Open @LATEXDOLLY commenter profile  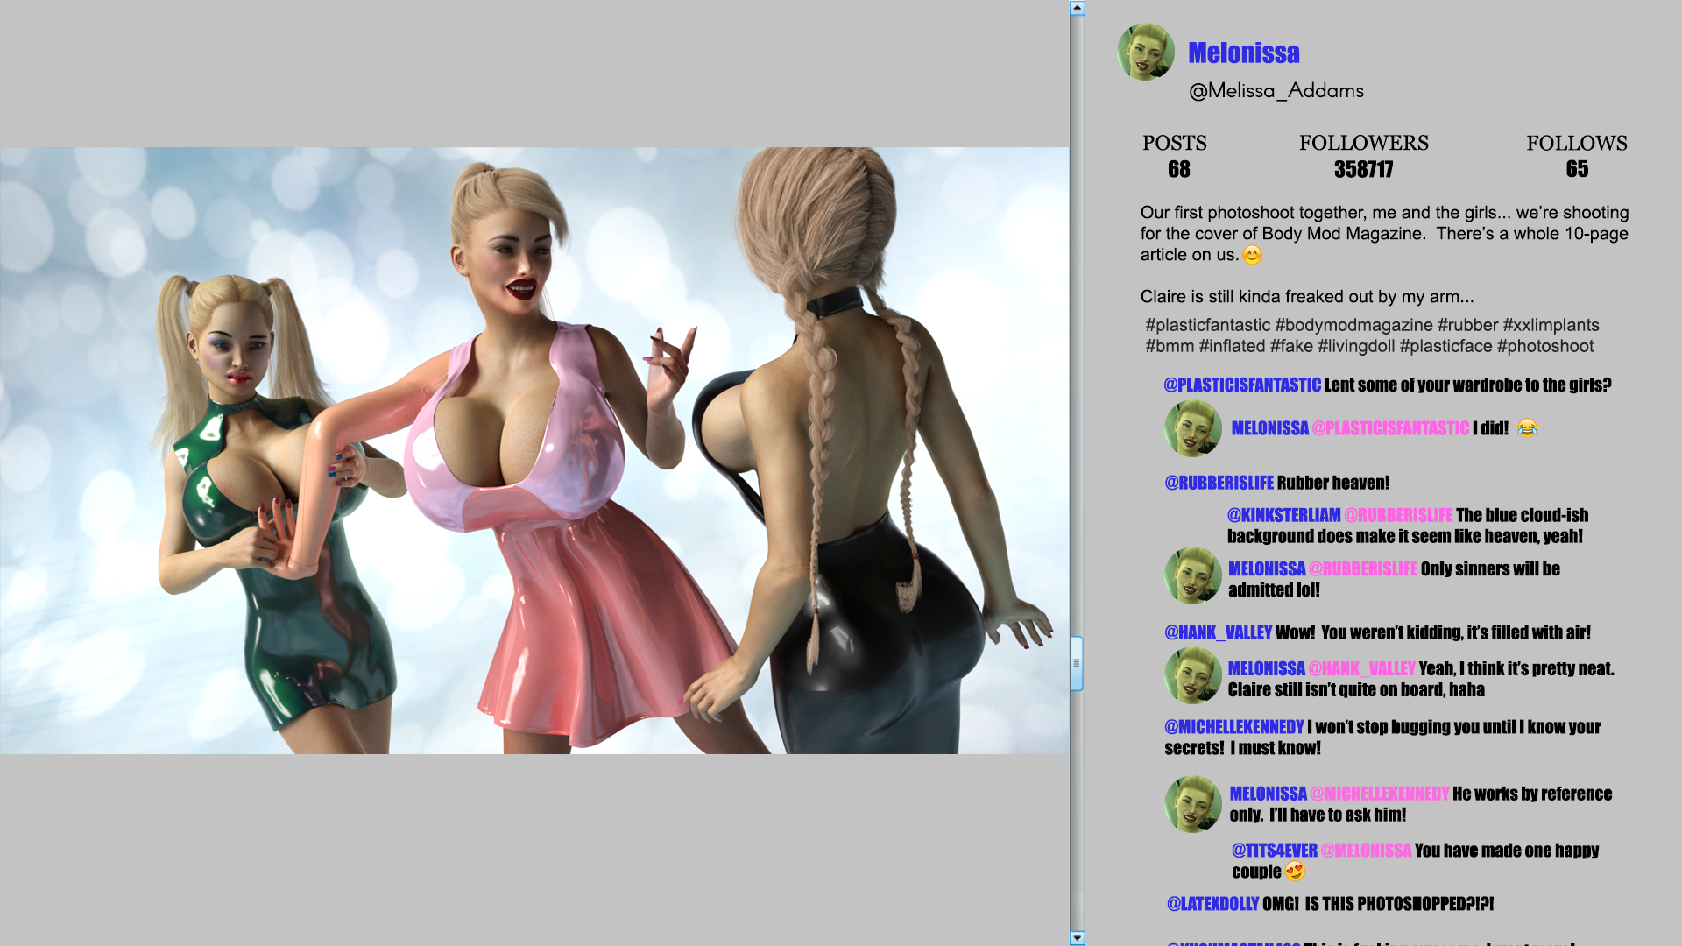pos(1212,904)
